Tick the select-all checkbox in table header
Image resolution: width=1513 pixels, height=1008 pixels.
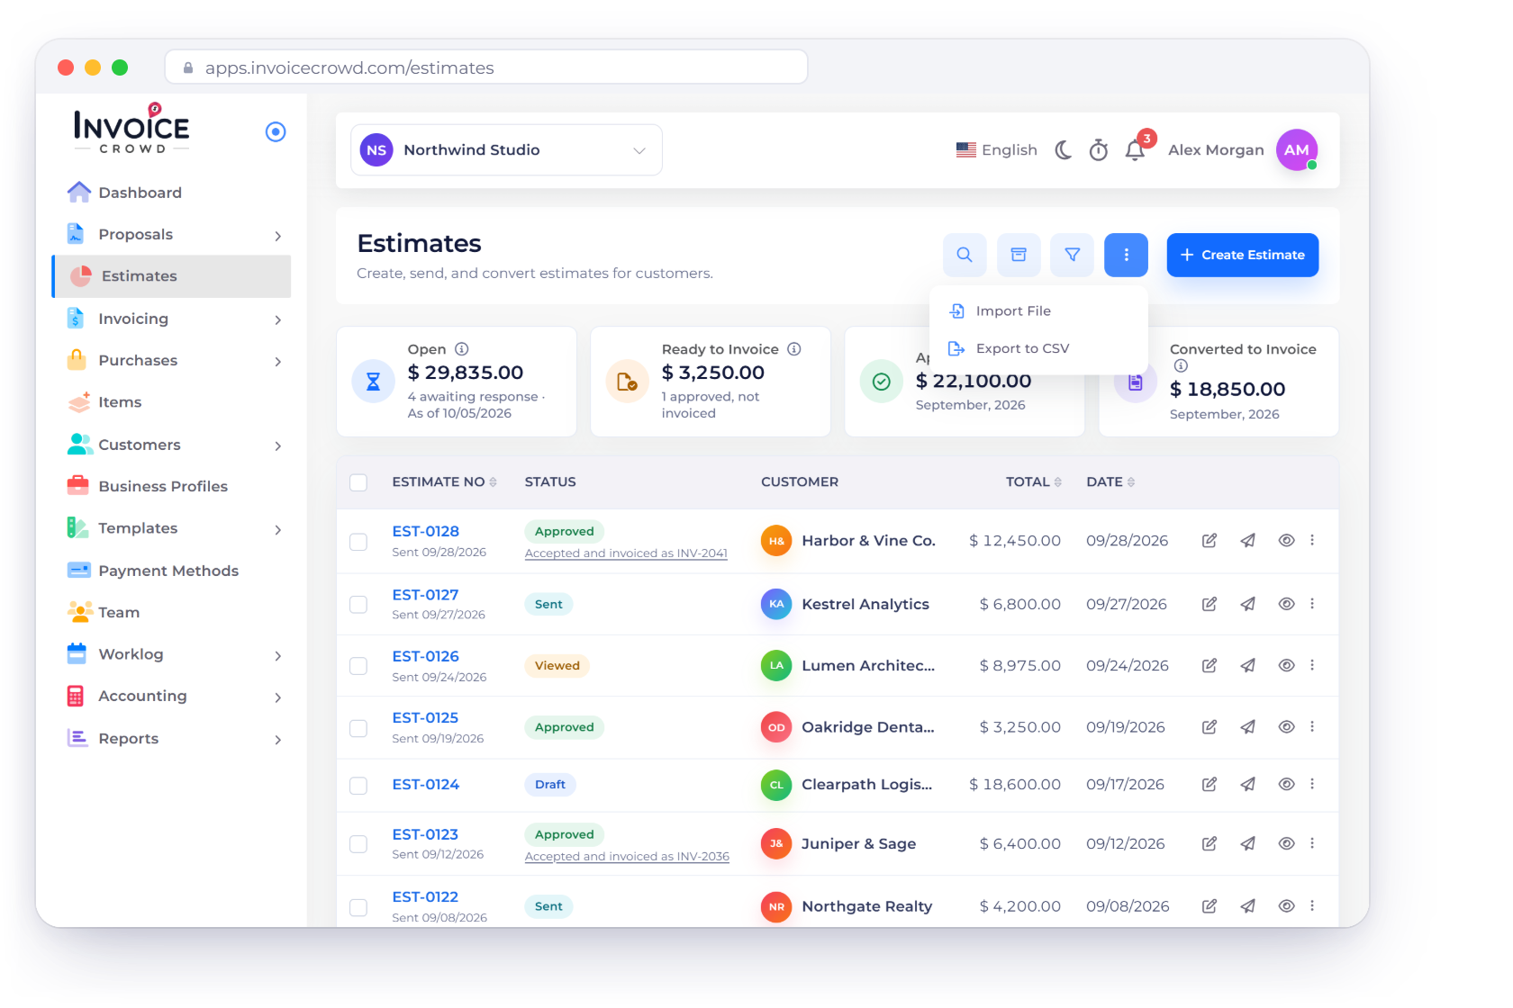click(358, 482)
